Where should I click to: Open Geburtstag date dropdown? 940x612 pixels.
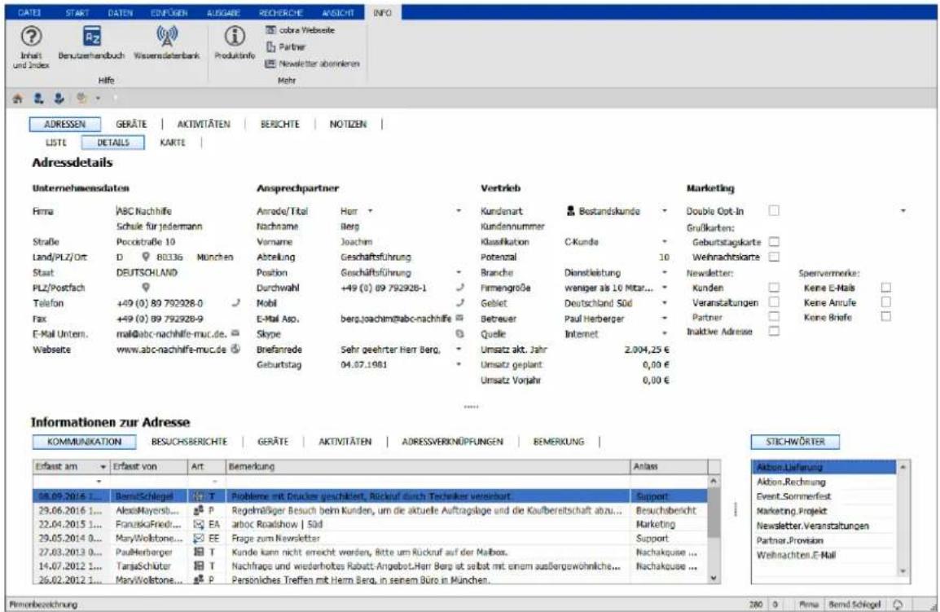pos(459,364)
